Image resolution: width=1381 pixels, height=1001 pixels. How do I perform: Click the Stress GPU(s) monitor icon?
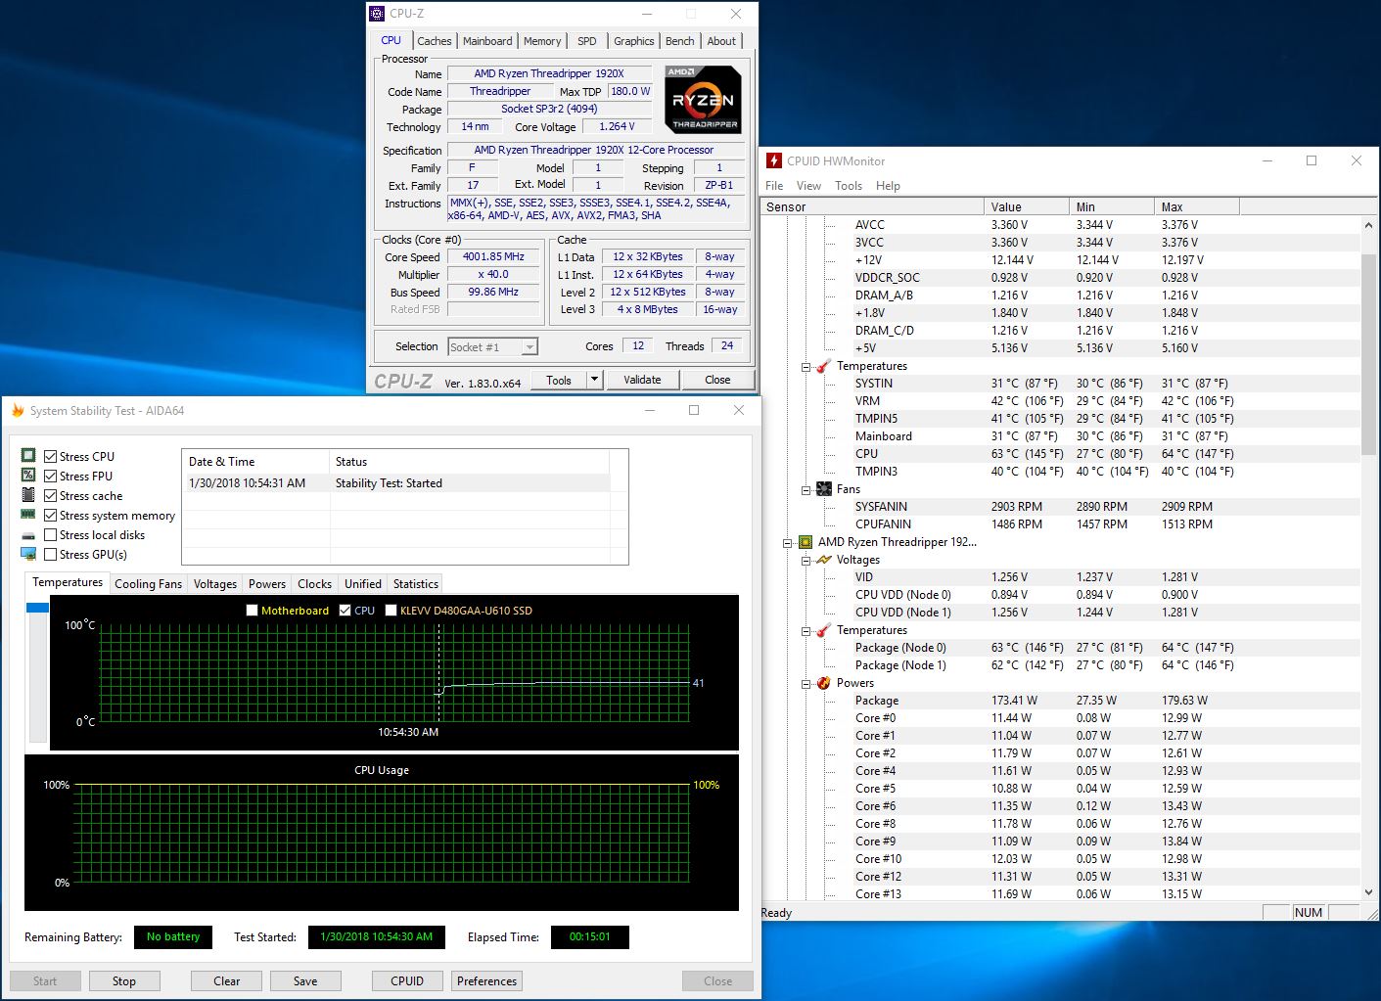coord(28,554)
